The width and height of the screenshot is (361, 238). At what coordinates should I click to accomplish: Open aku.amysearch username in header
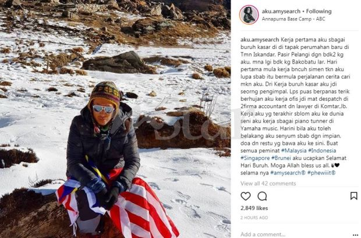[281, 11]
